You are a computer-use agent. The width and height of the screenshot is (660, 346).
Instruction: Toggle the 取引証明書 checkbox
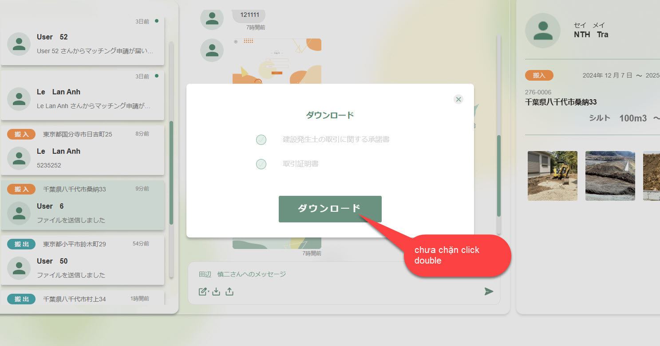(261, 164)
